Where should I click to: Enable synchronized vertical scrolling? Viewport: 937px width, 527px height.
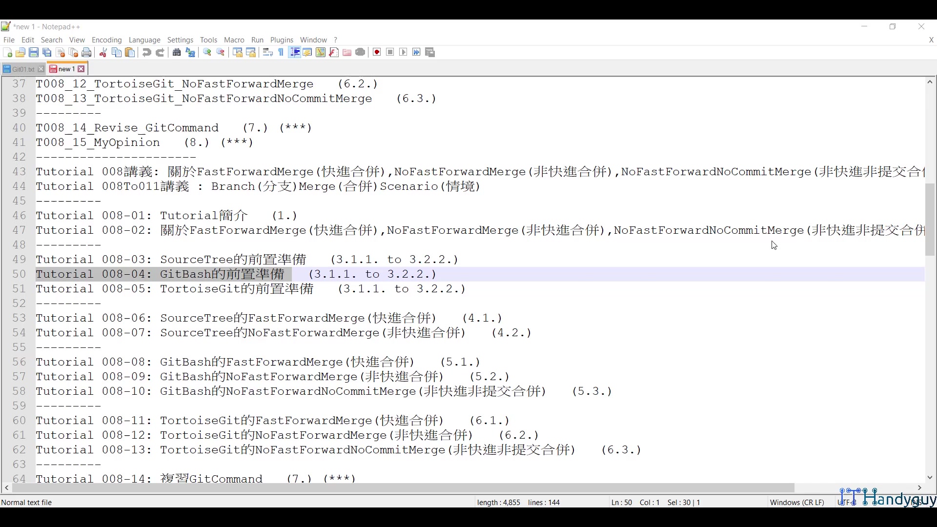point(238,52)
